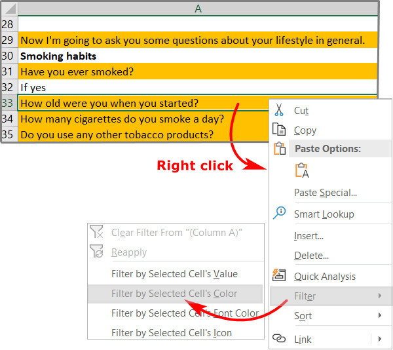The width and height of the screenshot is (393, 350).
Task: Expand the Sort submenu arrow
Action: pyautogui.click(x=380, y=316)
